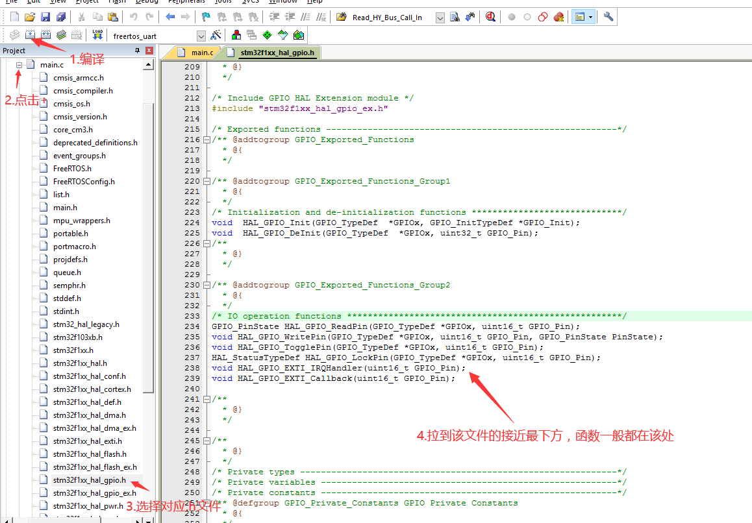752x523 pixels.
Task: Click the Project panel scroll-up arrow
Action: pos(149,64)
